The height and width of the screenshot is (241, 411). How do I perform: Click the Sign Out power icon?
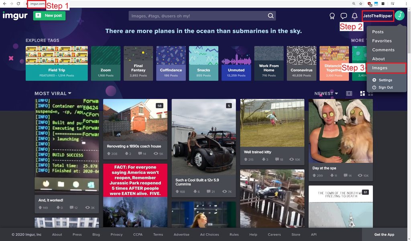click(x=374, y=87)
